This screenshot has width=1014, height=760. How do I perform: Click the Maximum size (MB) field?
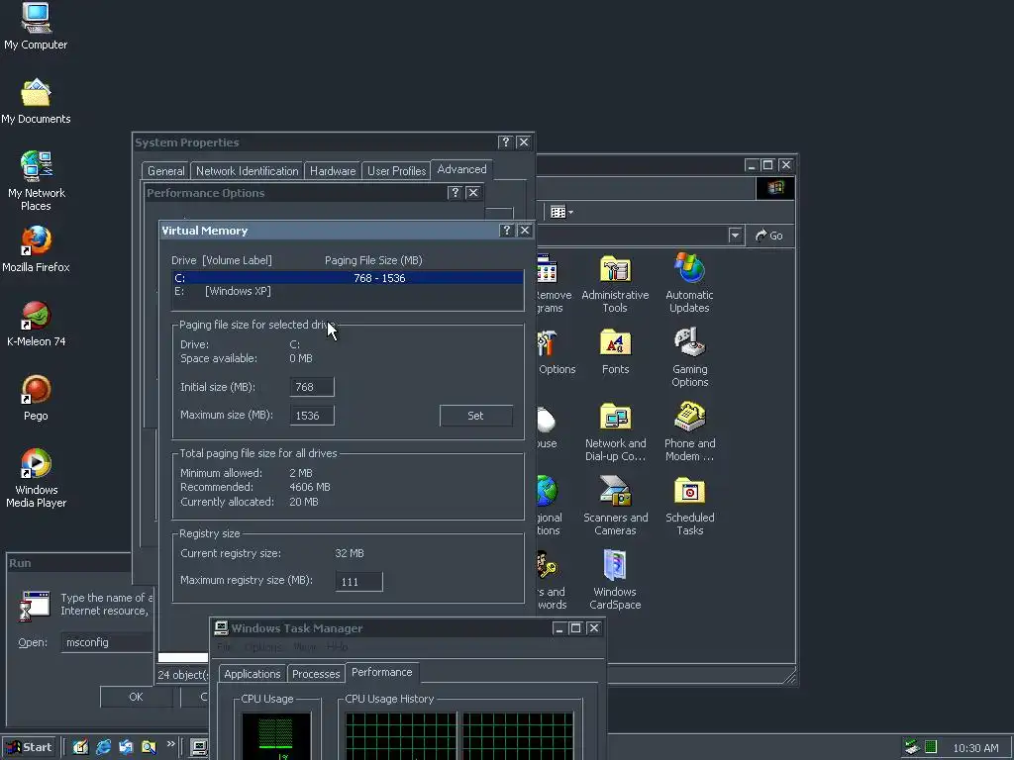click(x=312, y=415)
